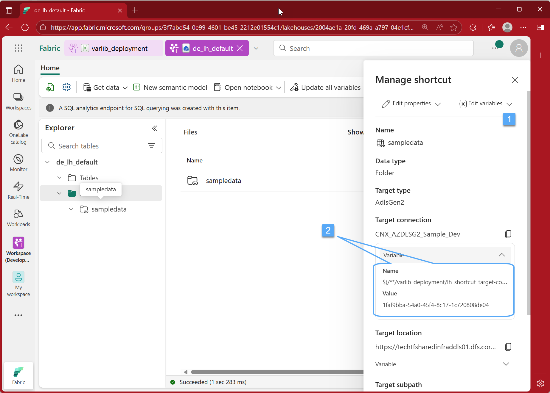Image resolution: width=550 pixels, height=393 pixels.
Task: Click New semantic model button
Action: 170,87
